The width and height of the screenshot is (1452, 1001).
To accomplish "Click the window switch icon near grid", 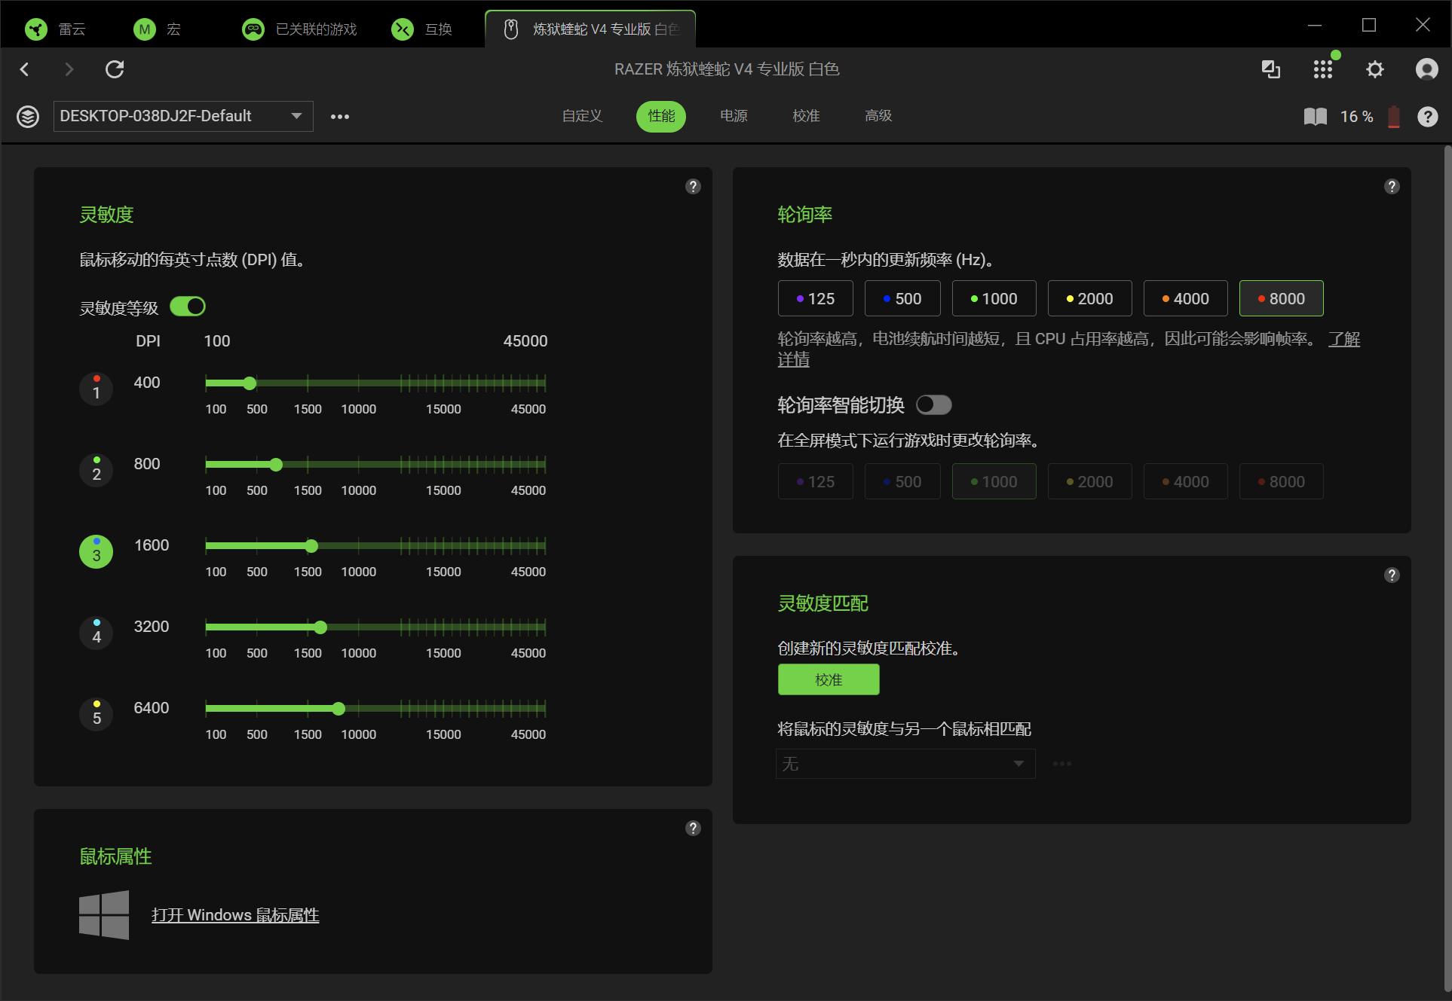I will pos(1271,69).
